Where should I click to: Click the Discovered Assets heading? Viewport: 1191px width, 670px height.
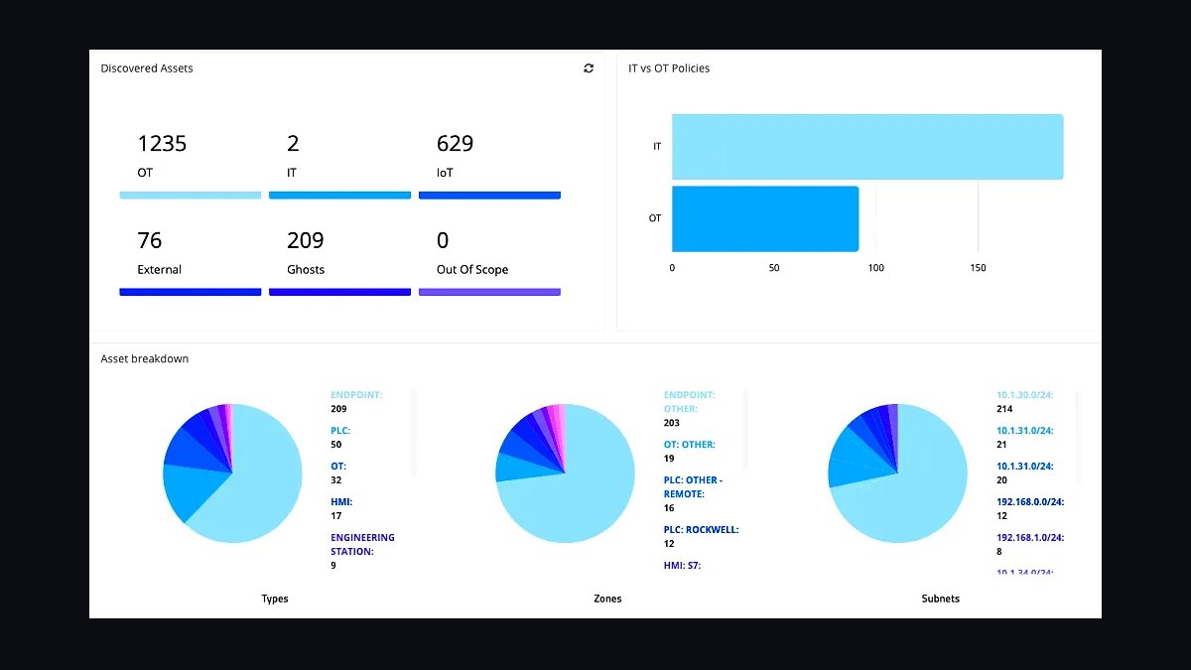coord(147,68)
